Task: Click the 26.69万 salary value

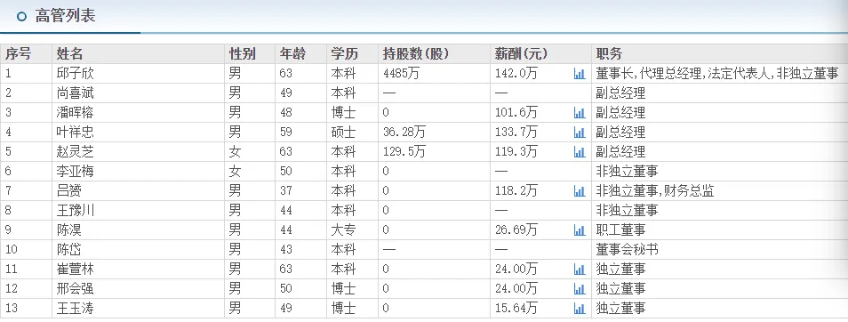Action: click(x=516, y=230)
